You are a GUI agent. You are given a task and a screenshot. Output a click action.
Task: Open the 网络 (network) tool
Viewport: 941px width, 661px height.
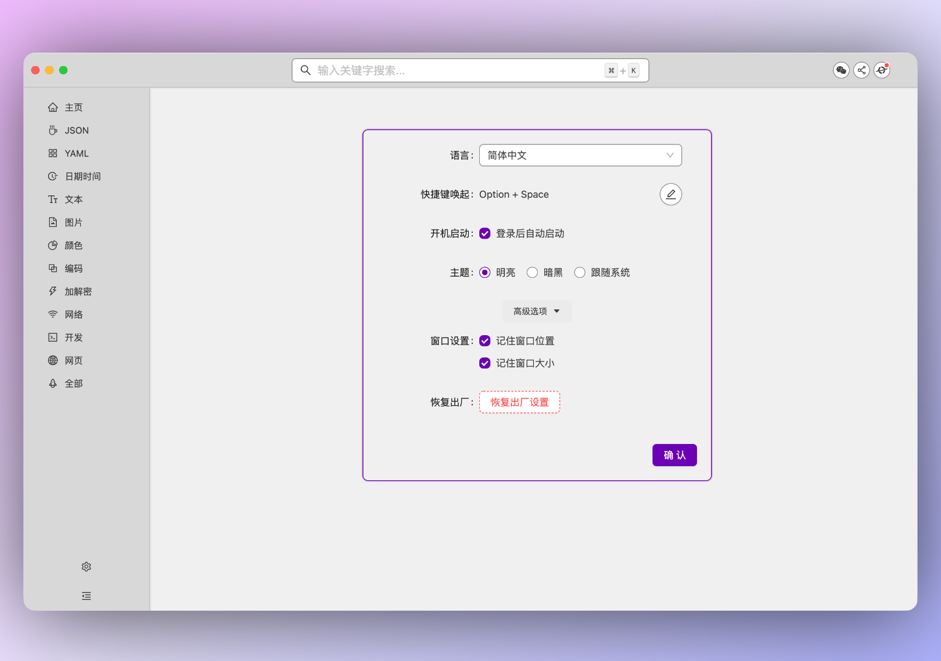pyautogui.click(x=74, y=314)
